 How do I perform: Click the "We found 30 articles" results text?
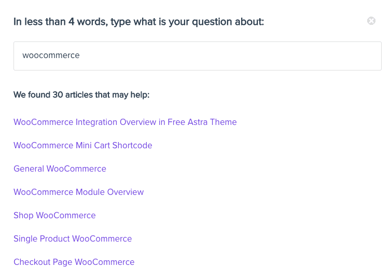81,95
